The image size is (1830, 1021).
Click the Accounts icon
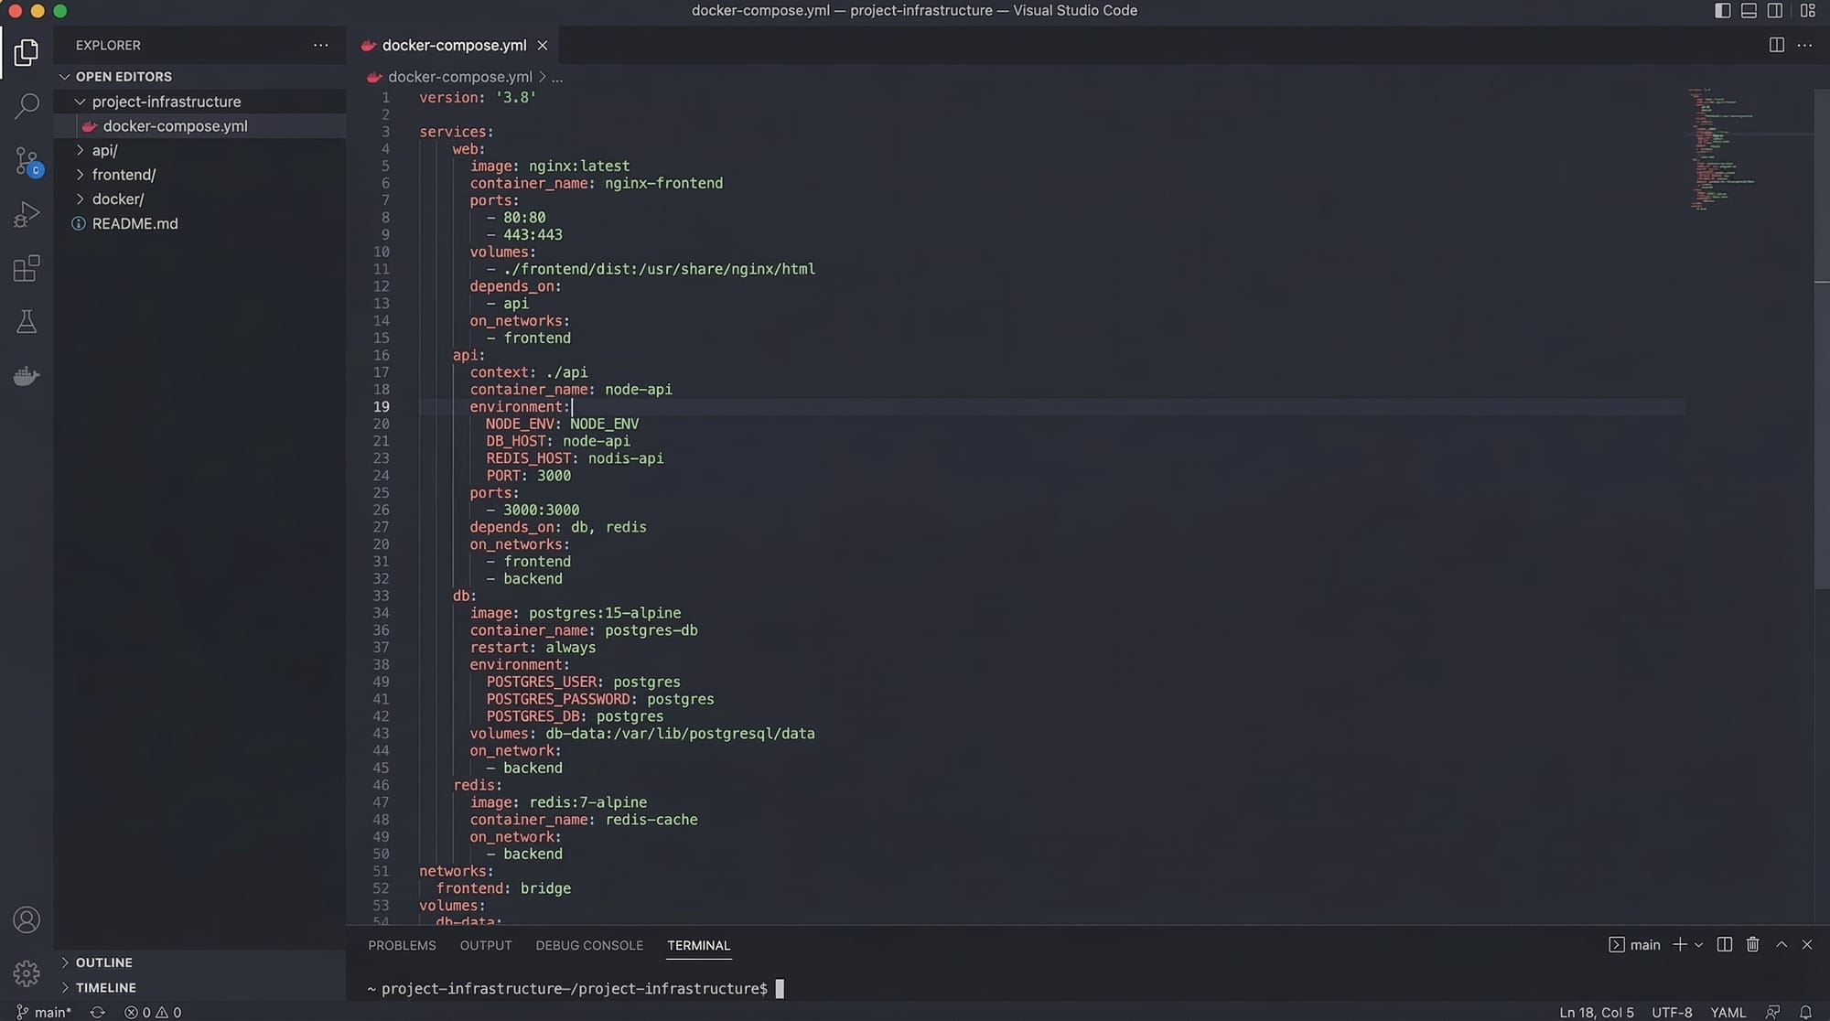27,919
